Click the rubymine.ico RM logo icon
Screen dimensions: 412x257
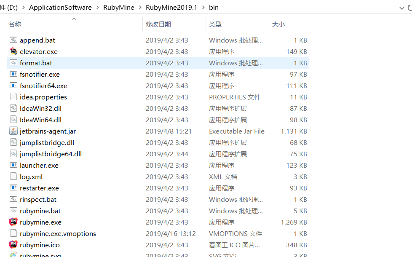click(13, 245)
